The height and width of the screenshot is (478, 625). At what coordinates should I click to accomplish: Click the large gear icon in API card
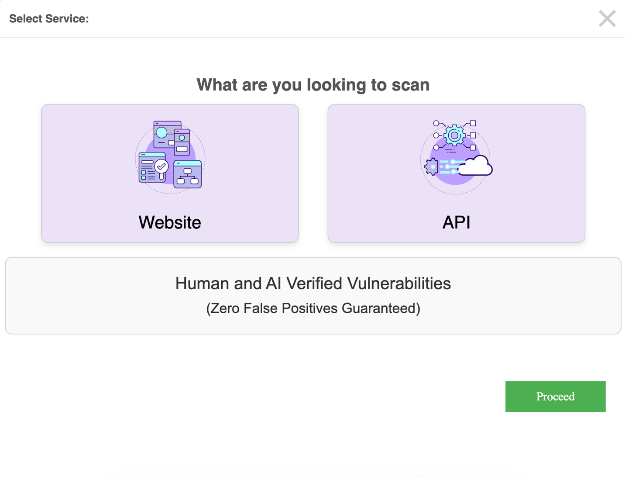[454, 135]
